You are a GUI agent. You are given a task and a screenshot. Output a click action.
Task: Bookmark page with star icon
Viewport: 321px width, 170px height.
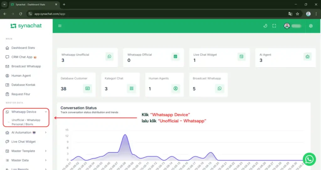297,14
